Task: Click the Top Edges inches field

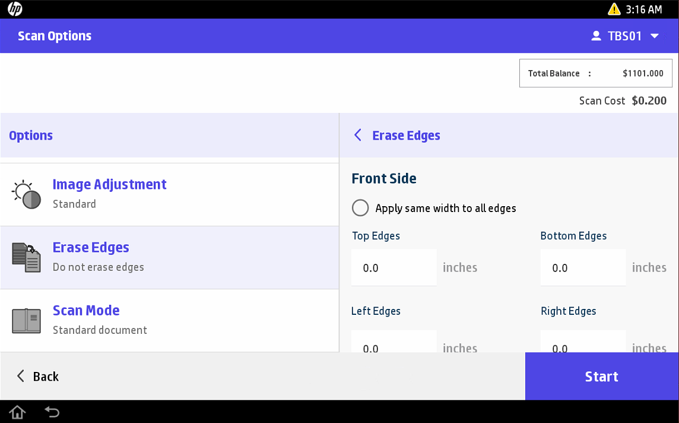Action: click(394, 268)
